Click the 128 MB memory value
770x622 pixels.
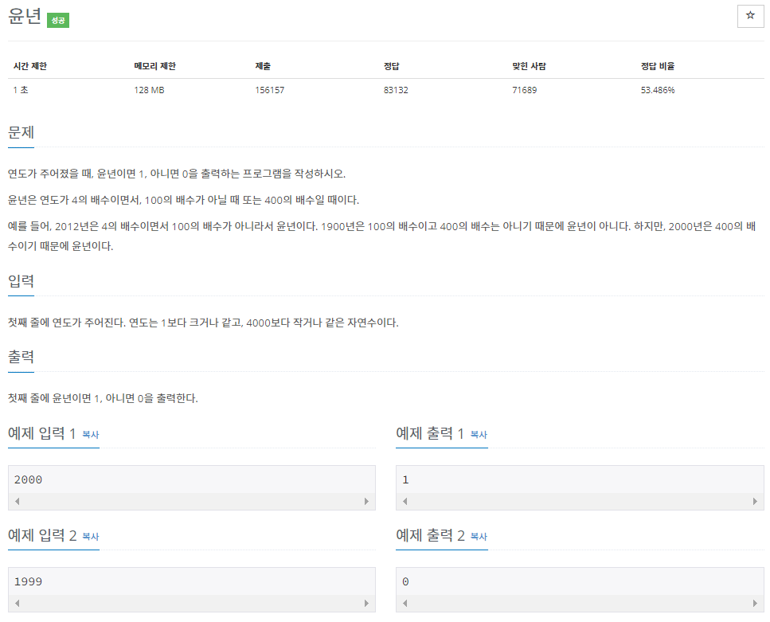pos(149,90)
